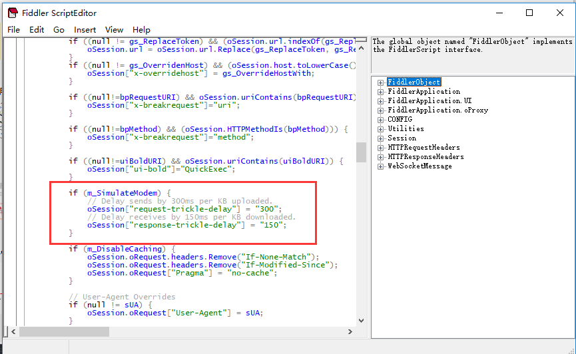The image size is (576, 354).
Task: Click the code editor scroll up arrow
Action: (361, 49)
